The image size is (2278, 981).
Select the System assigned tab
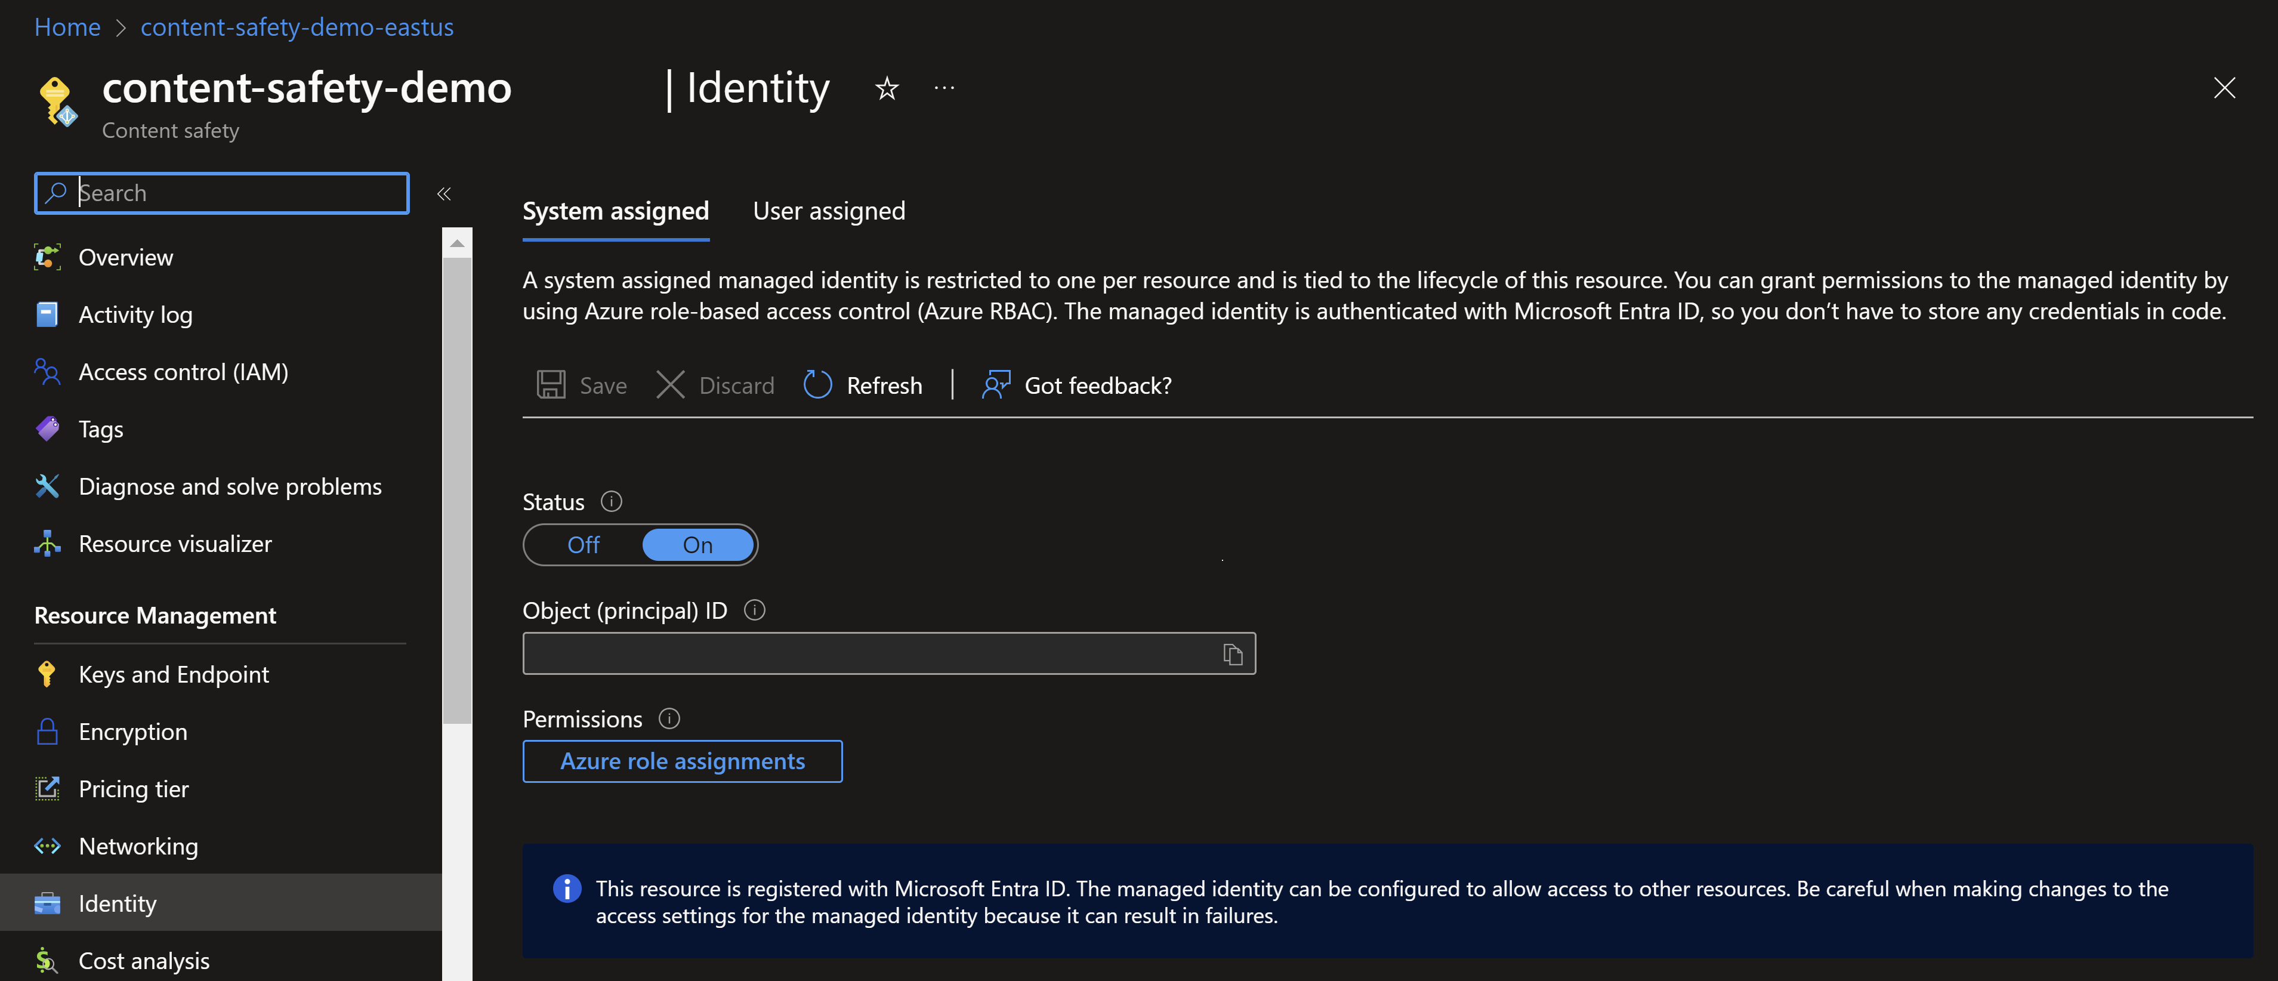pos(616,211)
